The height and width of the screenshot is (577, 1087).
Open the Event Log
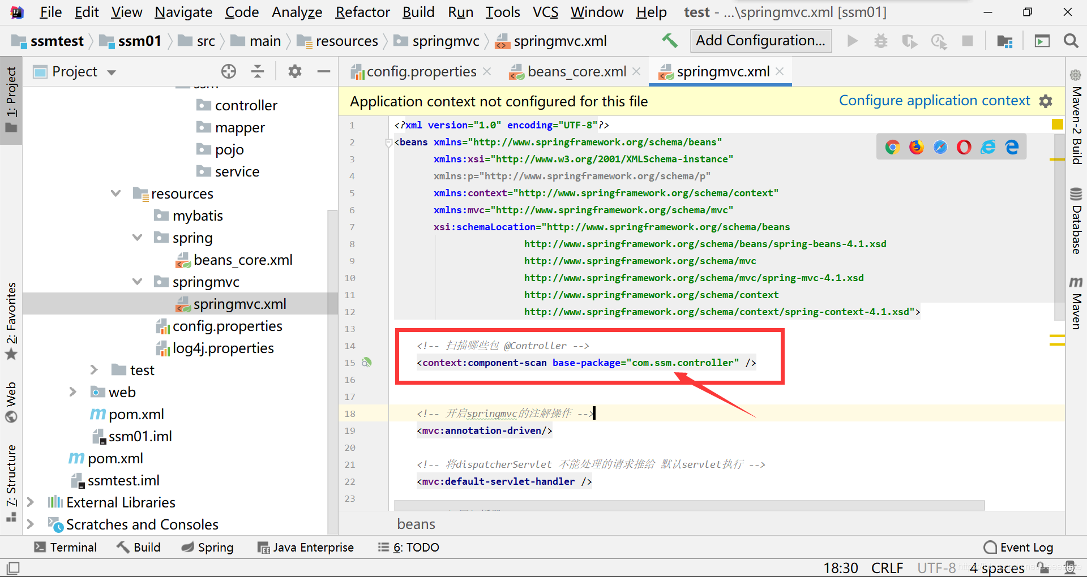coord(1018,547)
